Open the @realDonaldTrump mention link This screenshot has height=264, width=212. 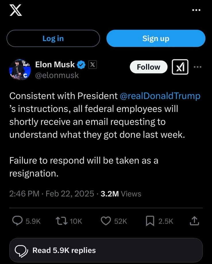[x=159, y=96]
